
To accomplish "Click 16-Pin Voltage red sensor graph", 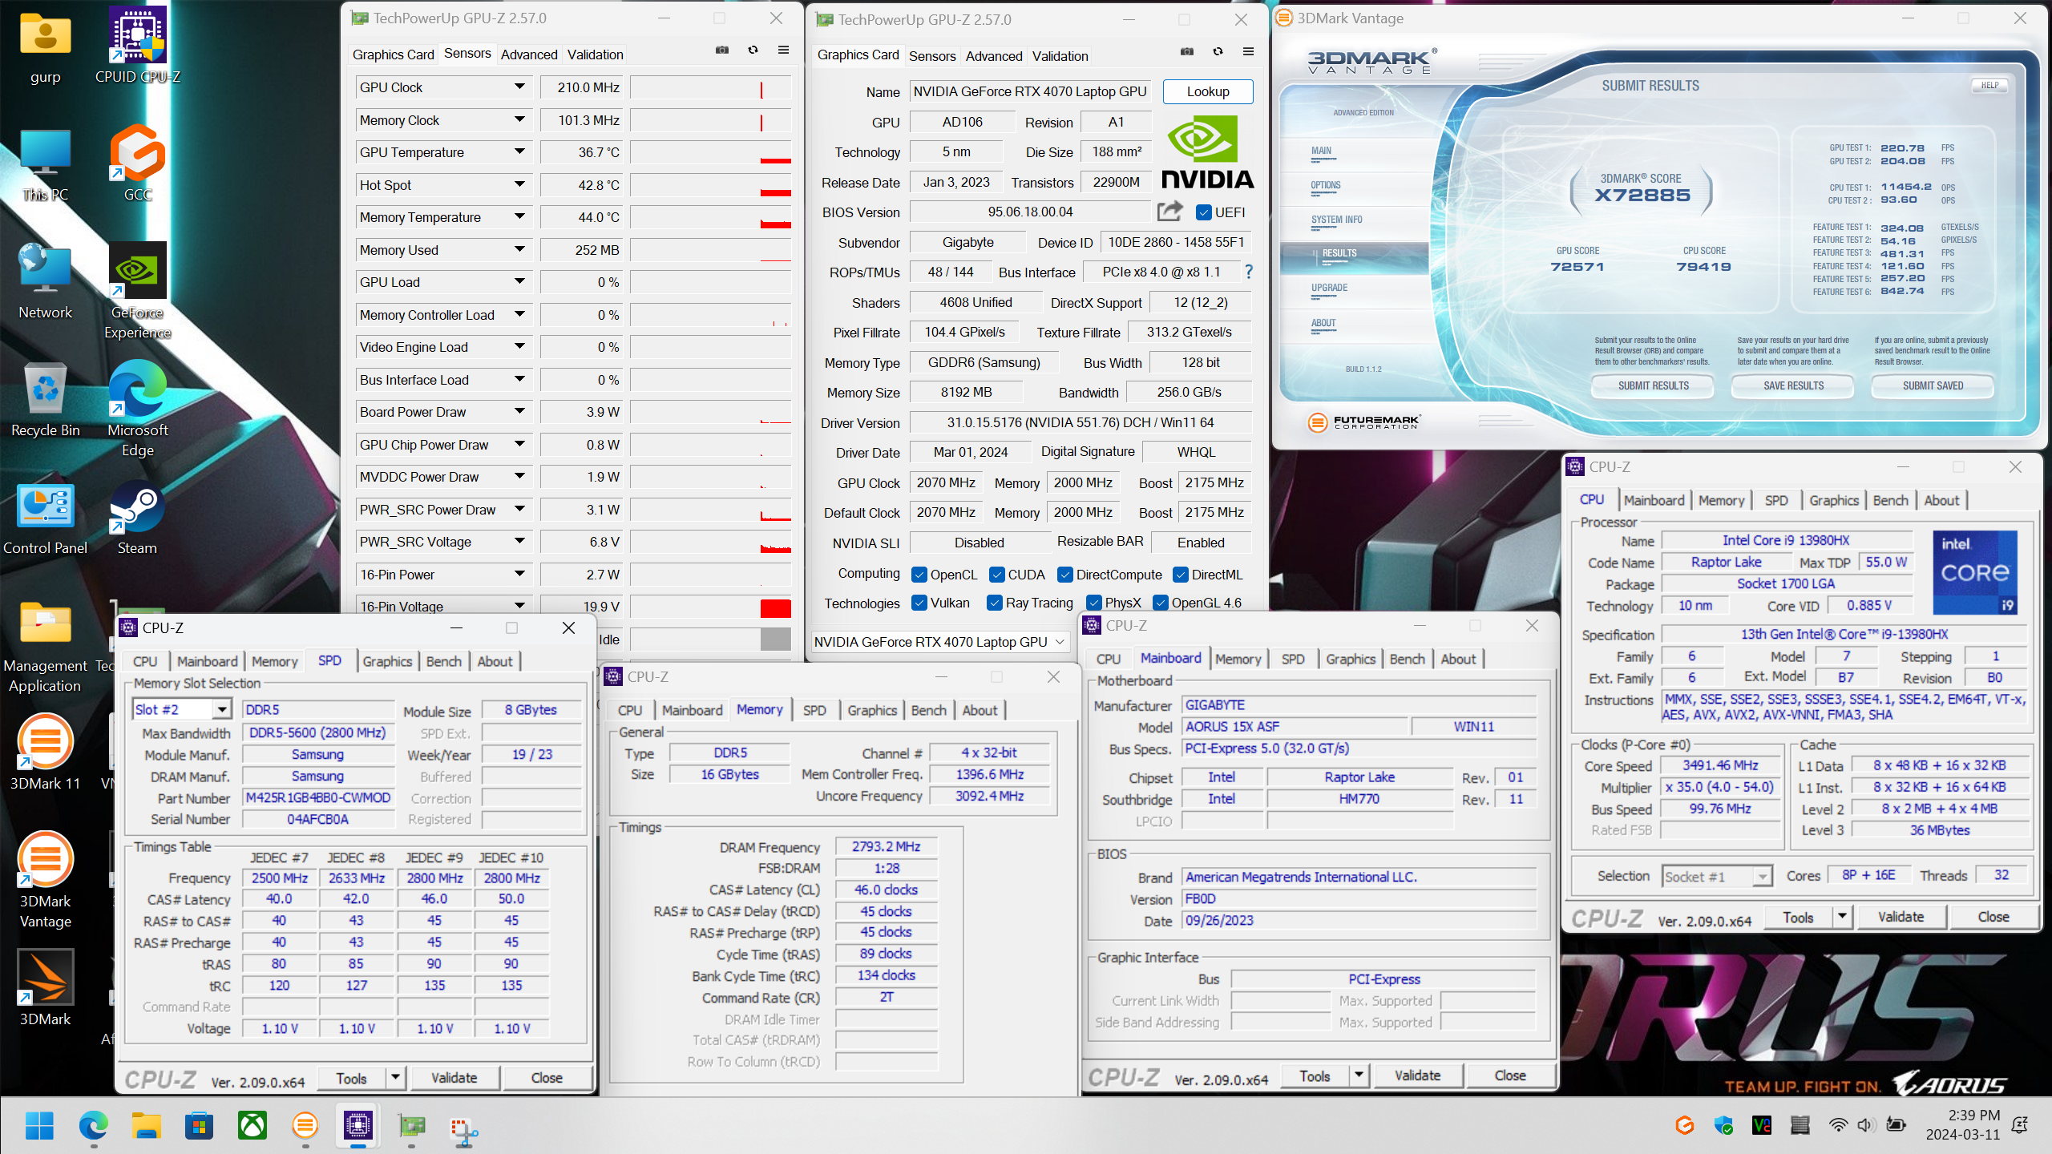I will pyautogui.click(x=710, y=607).
